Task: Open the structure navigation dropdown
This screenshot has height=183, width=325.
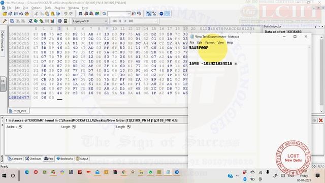Action: click(x=155, y=21)
